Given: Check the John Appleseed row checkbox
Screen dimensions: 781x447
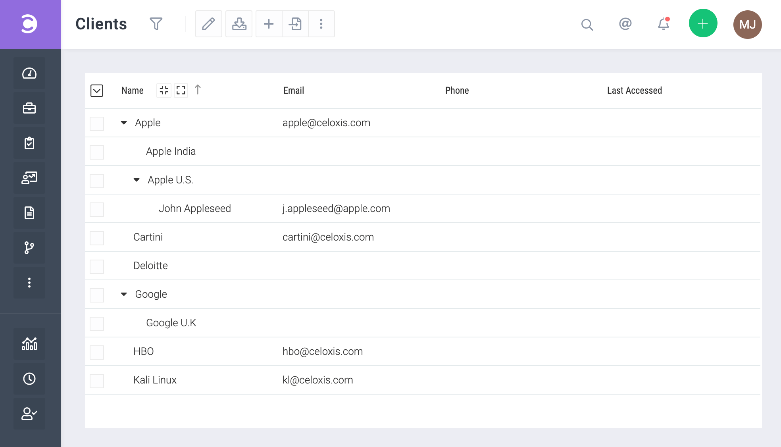Looking at the screenshot, I should (97, 209).
